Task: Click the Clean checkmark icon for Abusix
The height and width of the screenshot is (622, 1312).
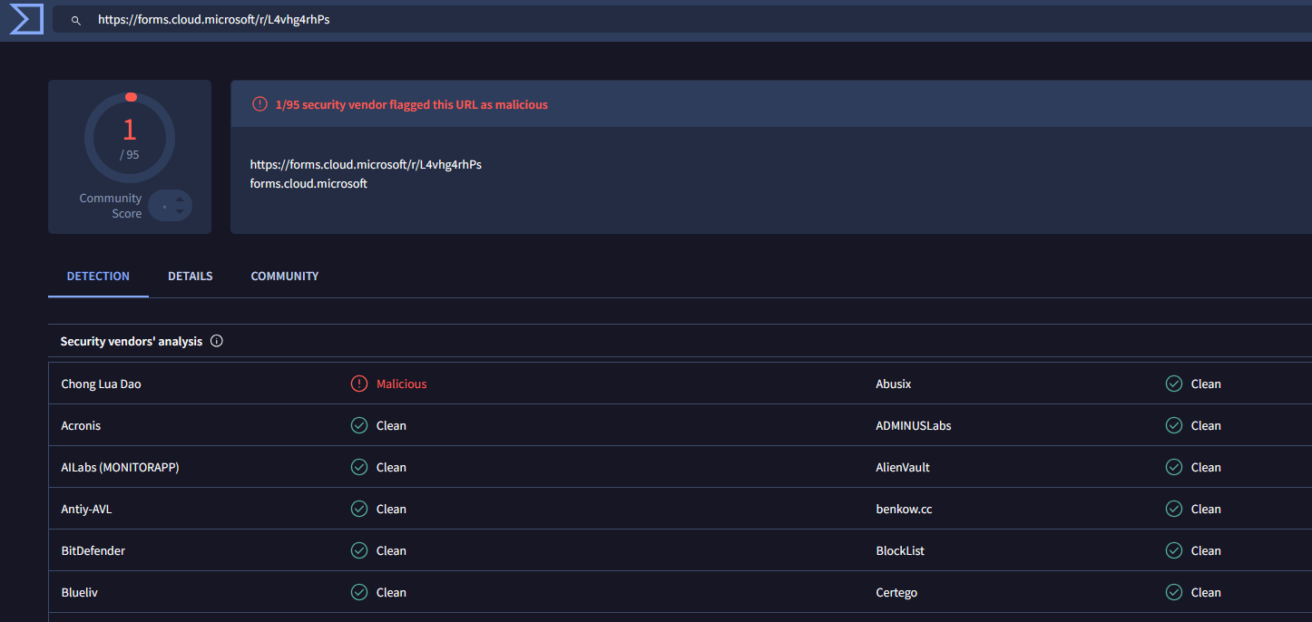Action: [x=1174, y=384]
